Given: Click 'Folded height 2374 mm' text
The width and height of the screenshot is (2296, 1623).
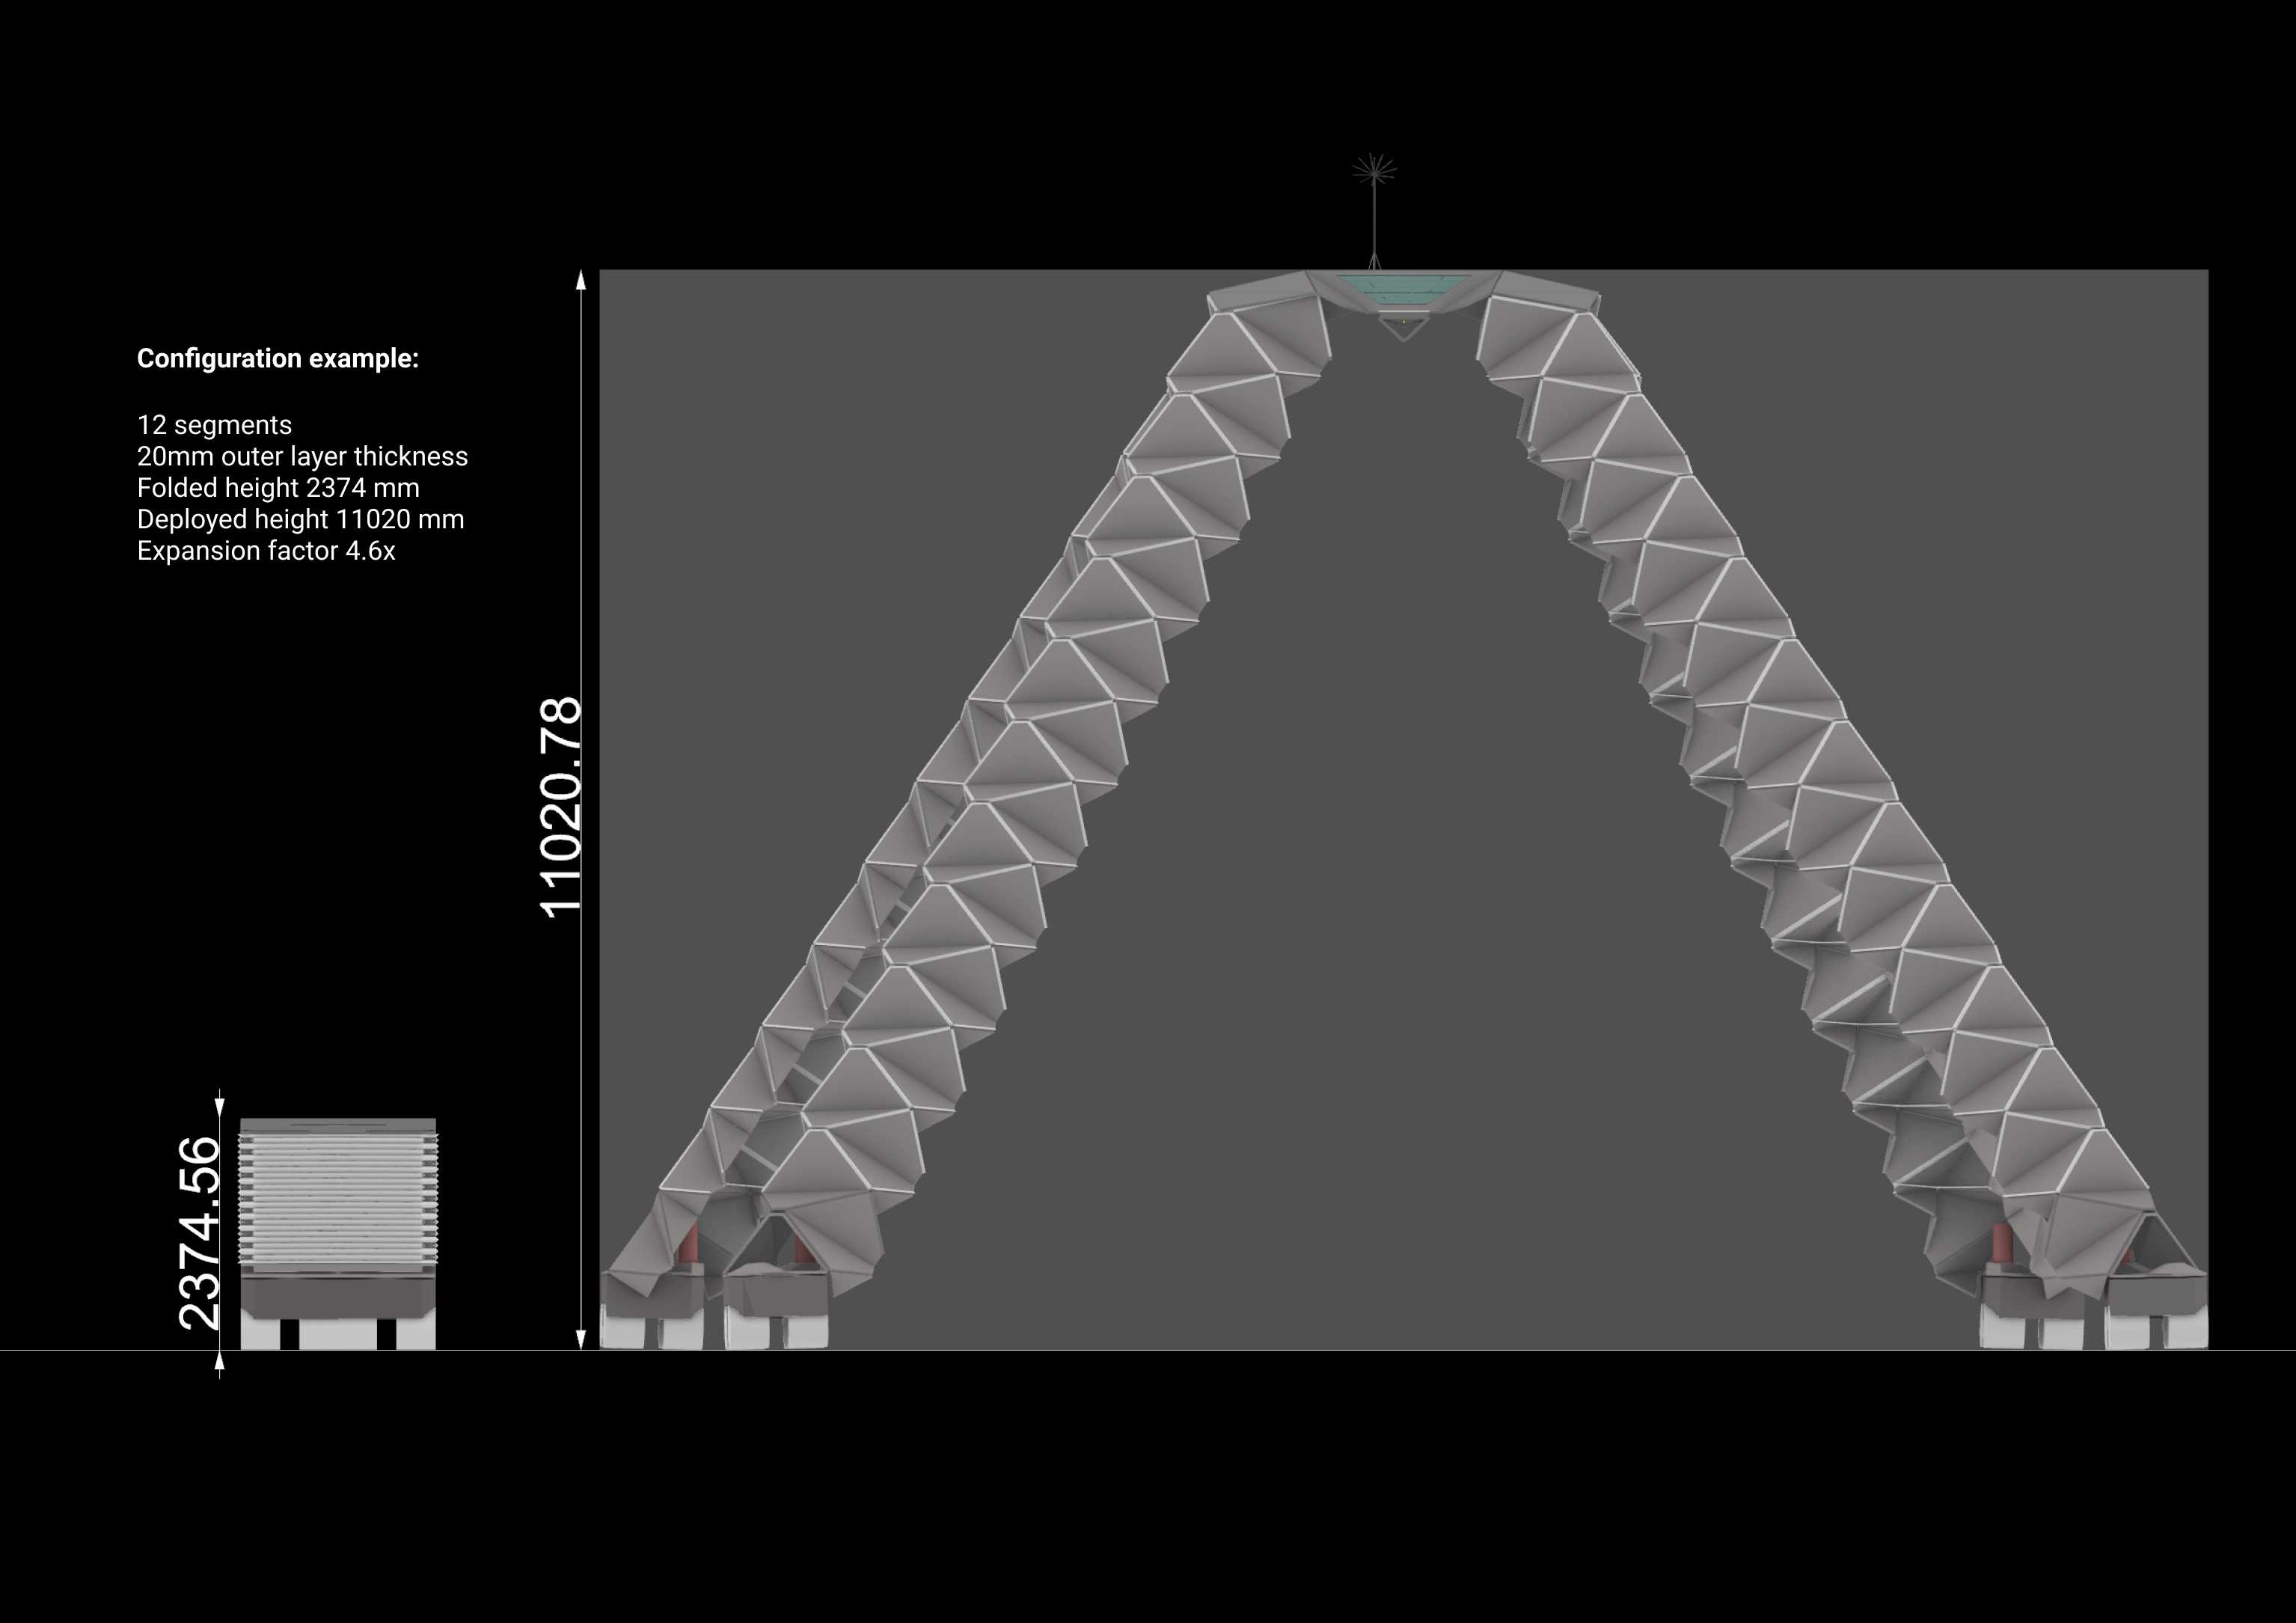Looking at the screenshot, I should point(278,488).
